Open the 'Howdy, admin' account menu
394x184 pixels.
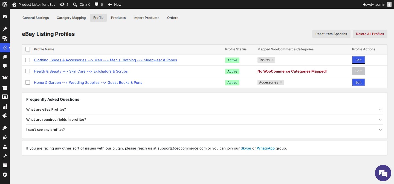[377, 4]
